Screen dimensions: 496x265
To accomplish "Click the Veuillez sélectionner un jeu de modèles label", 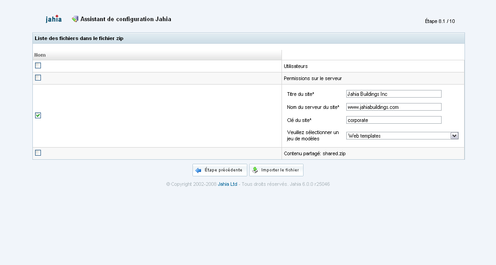I will tap(313, 135).
